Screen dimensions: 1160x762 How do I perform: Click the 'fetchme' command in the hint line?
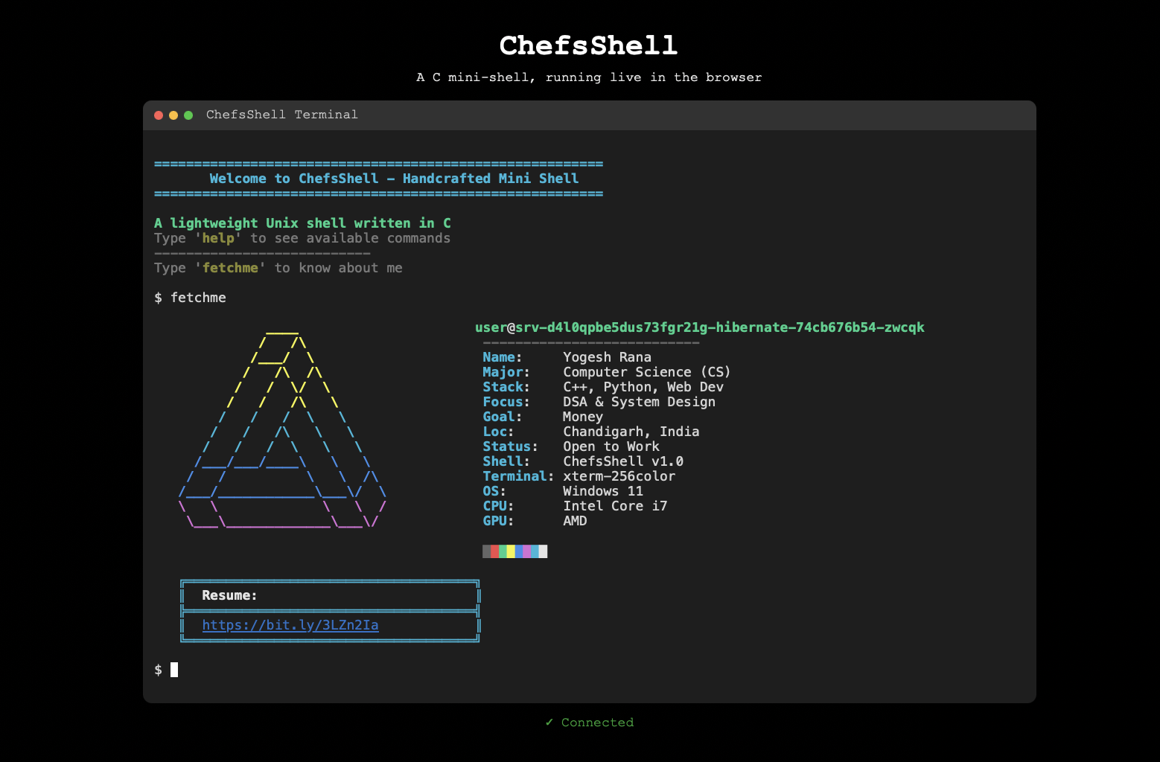coord(230,268)
